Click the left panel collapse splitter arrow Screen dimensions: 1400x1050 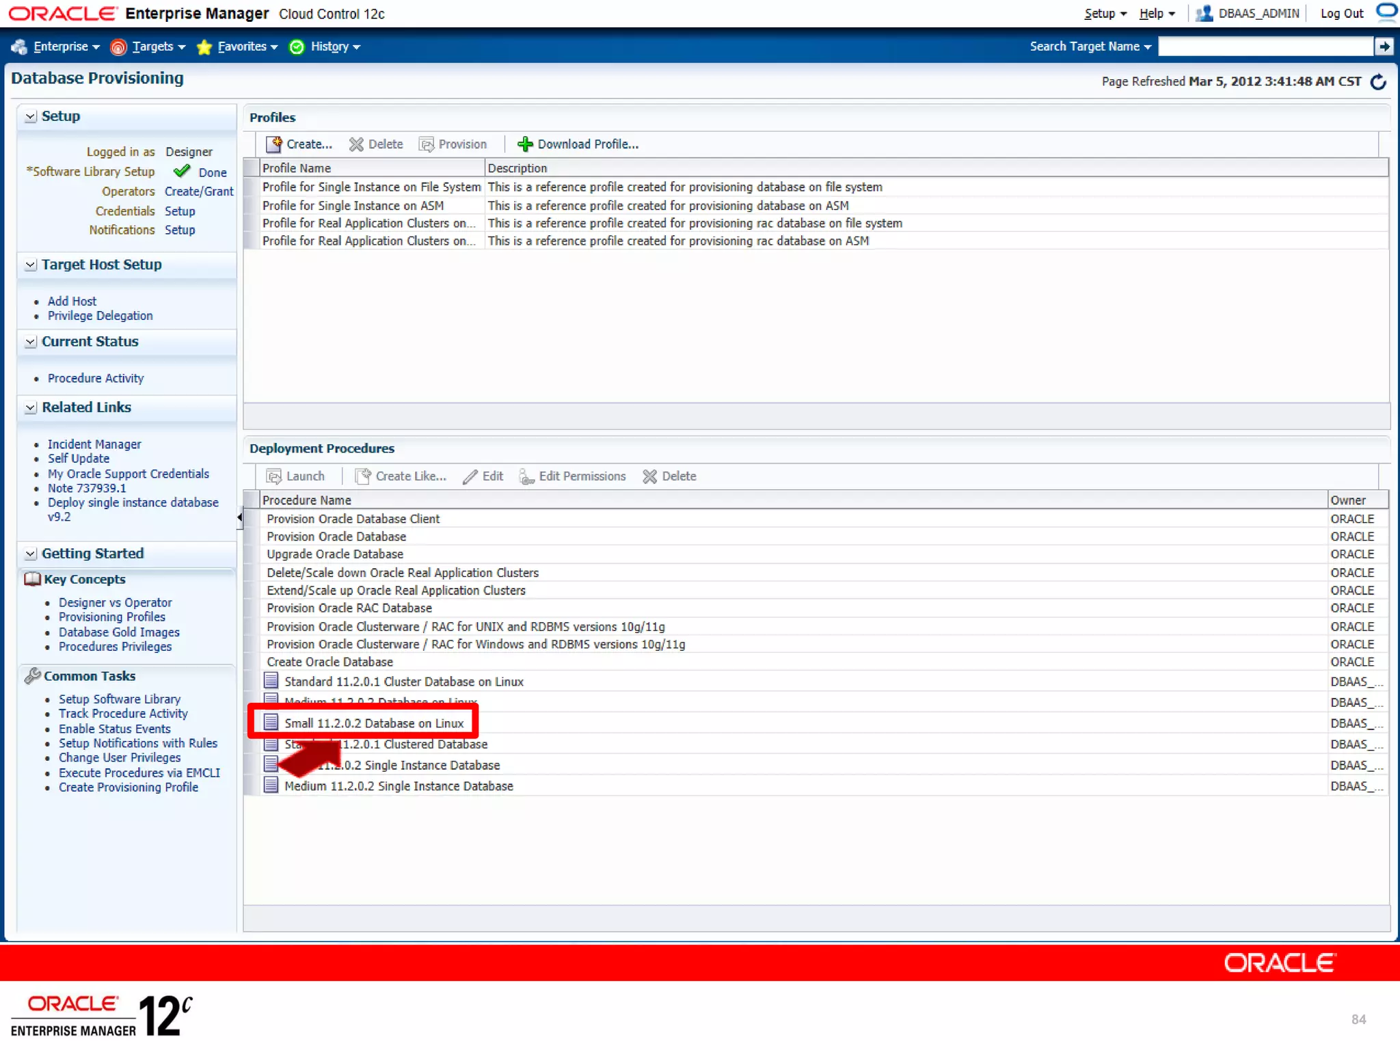click(239, 517)
